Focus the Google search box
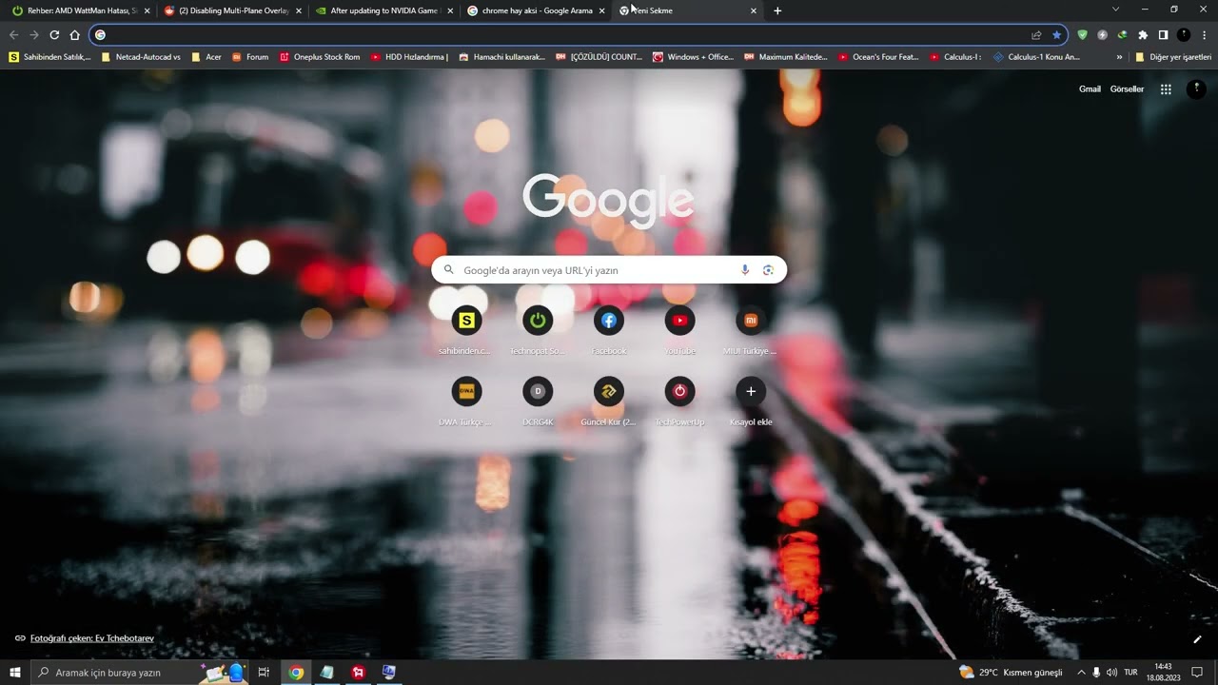 [x=609, y=270]
